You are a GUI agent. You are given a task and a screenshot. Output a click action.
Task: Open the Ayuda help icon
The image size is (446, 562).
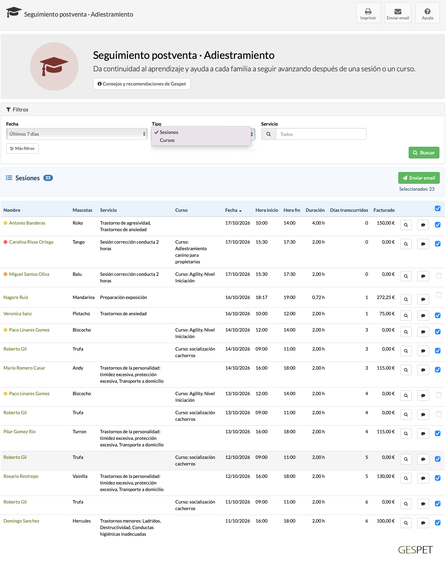[427, 13]
